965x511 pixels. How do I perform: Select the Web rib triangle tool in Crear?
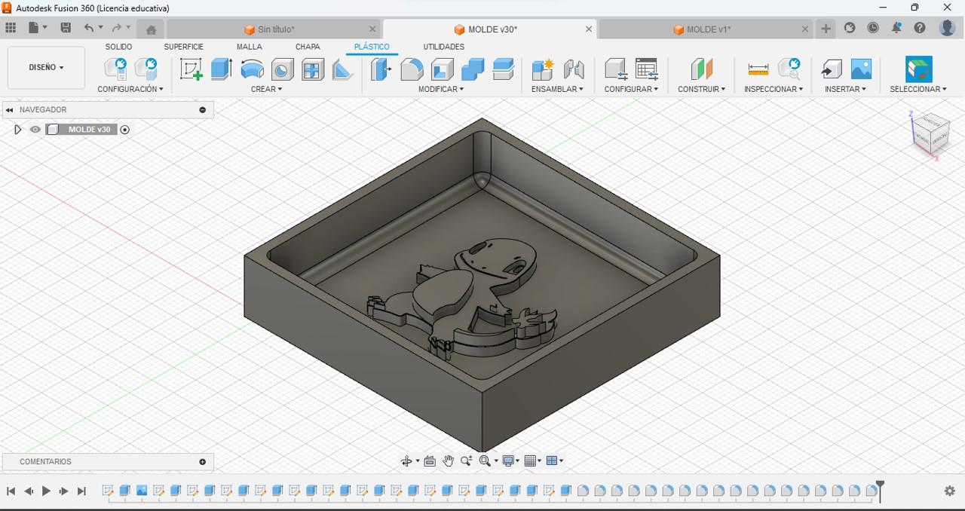[x=342, y=70]
